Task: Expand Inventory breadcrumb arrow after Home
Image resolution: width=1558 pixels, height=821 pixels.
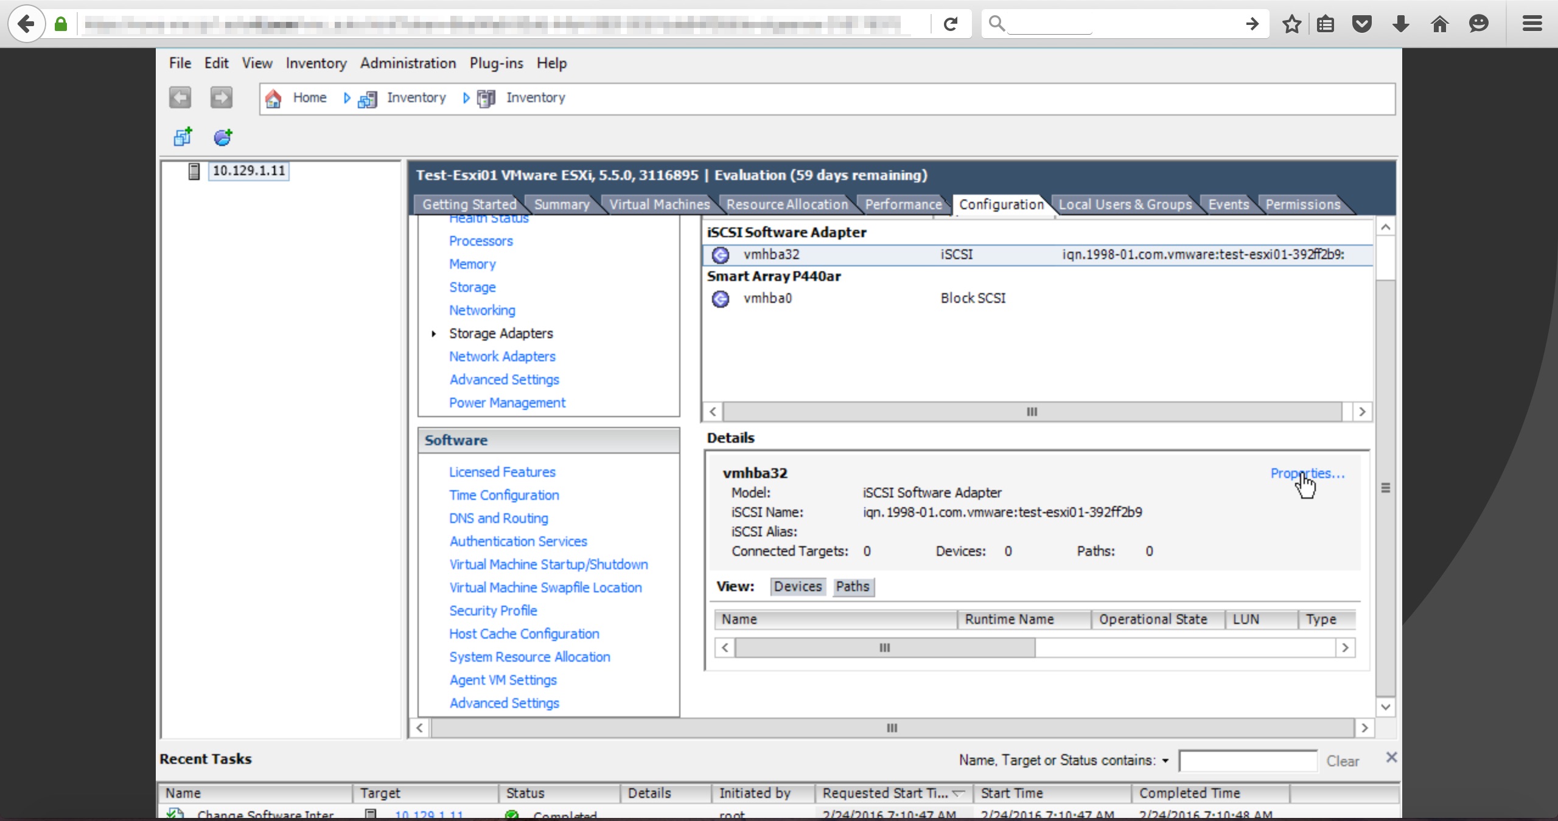Action: pyautogui.click(x=347, y=98)
